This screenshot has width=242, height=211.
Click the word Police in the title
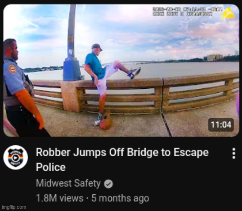(x=51, y=167)
